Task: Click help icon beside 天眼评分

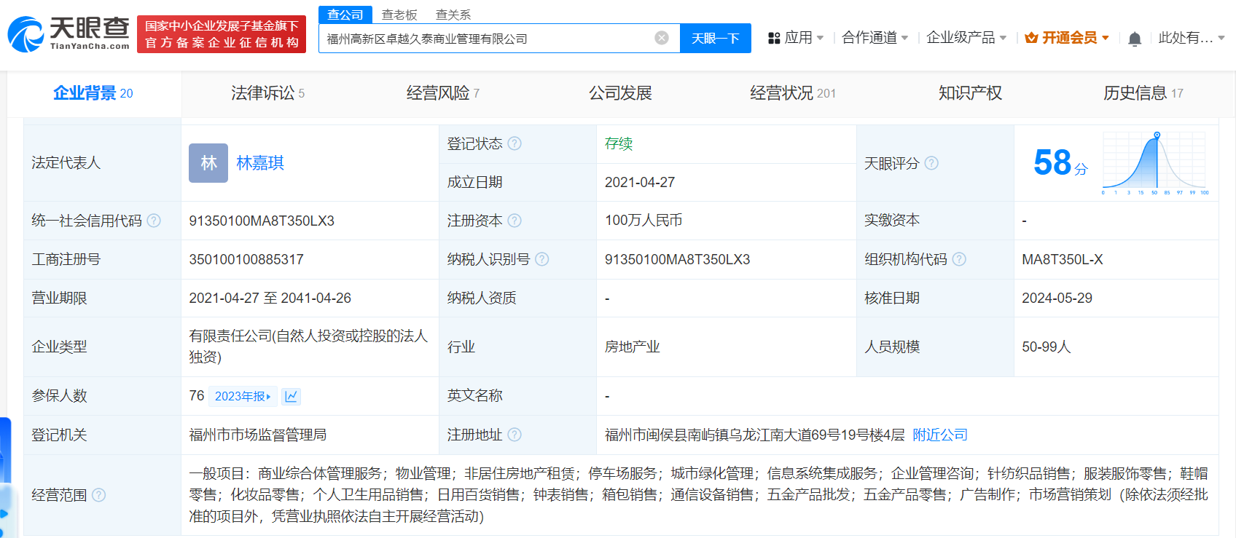Action: tap(931, 163)
